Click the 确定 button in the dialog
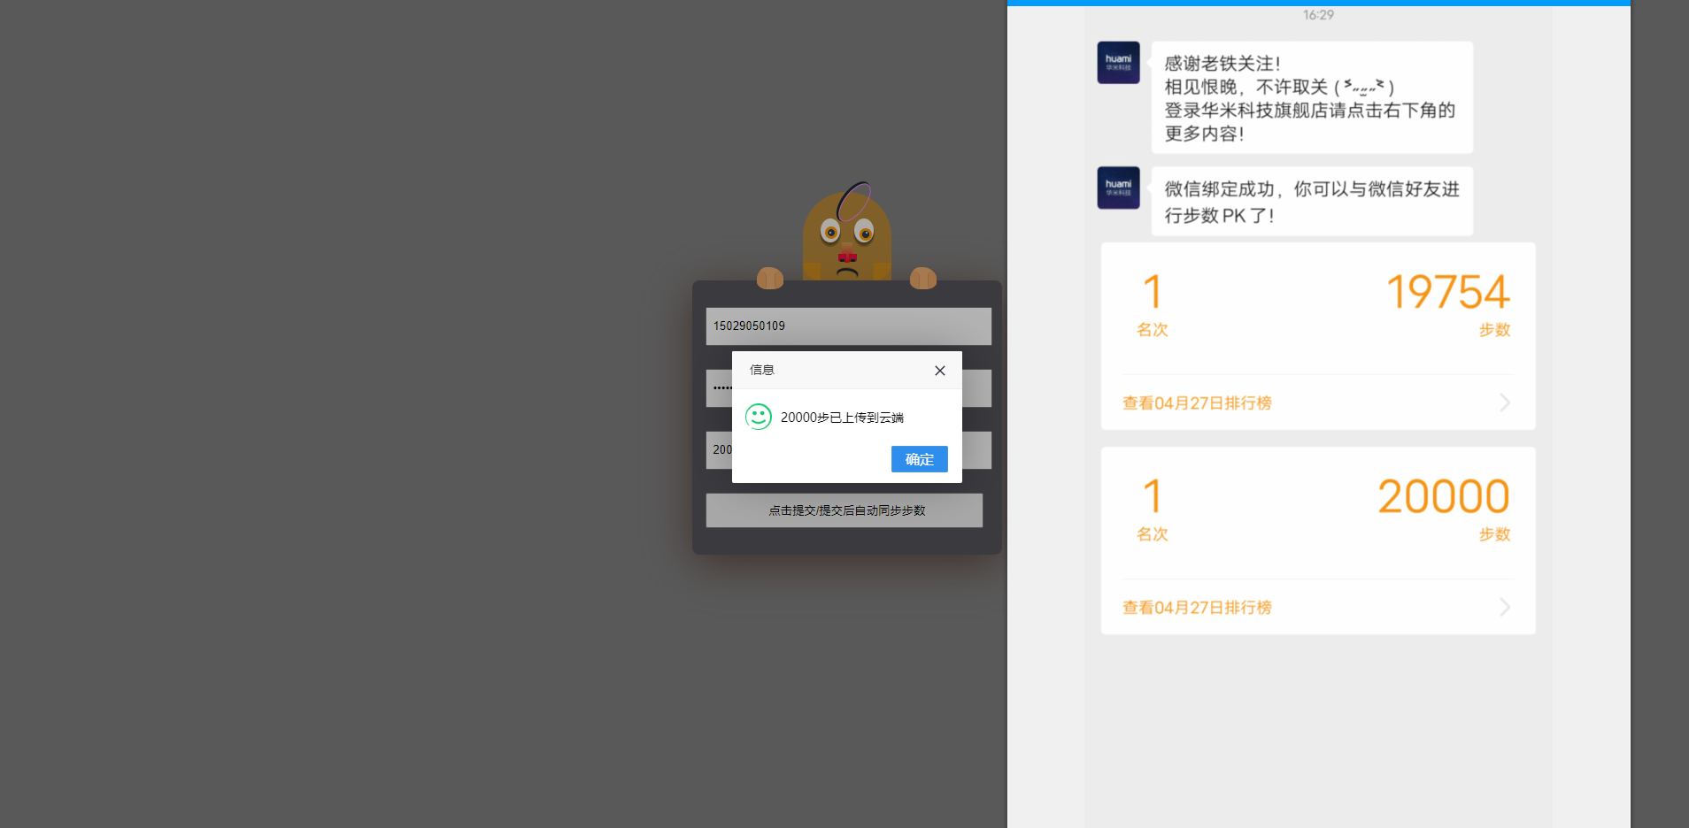The image size is (1689, 828). tap(919, 459)
